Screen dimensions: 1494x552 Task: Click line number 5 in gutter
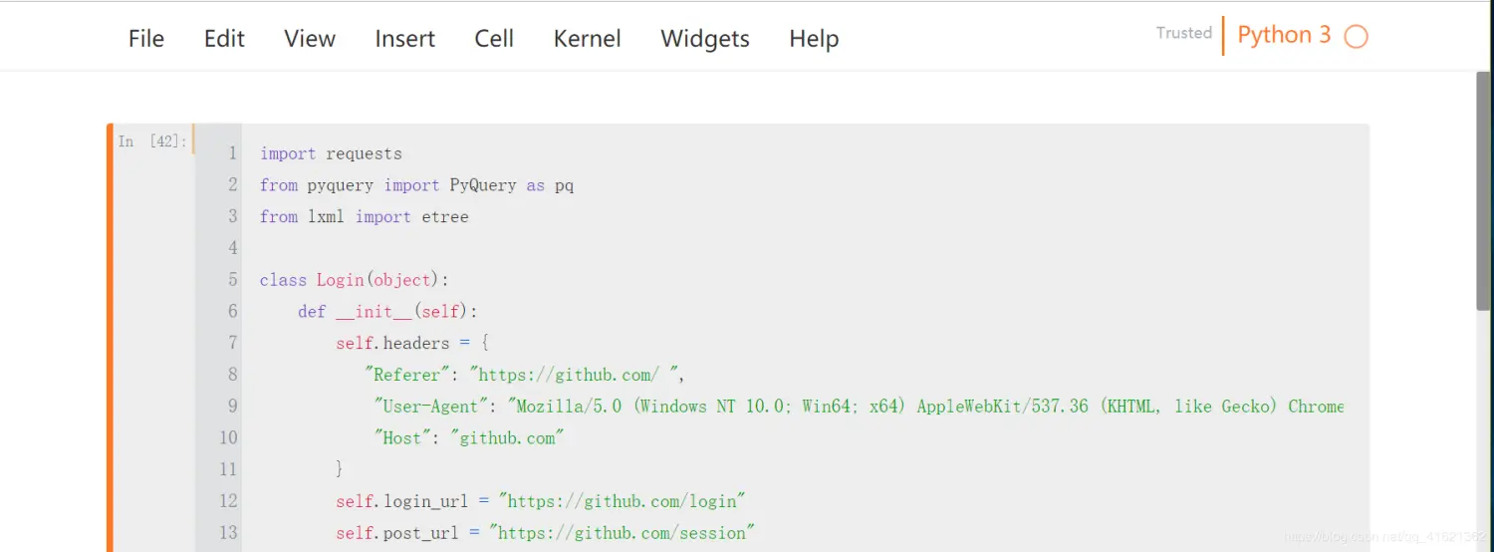pyautogui.click(x=232, y=280)
